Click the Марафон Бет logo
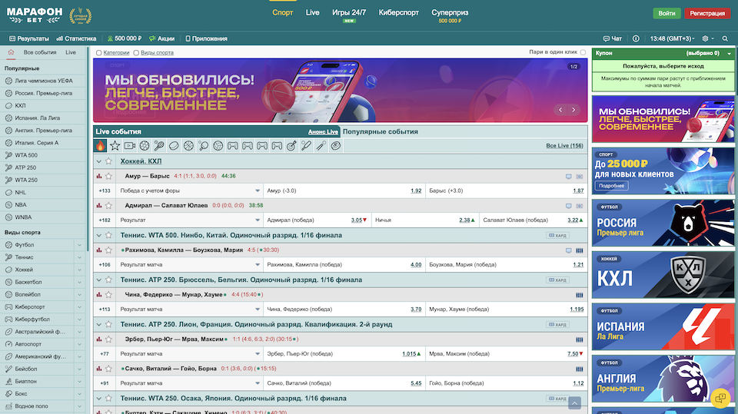The width and height of the screenshot is (738, 414). tap(35, 15)
